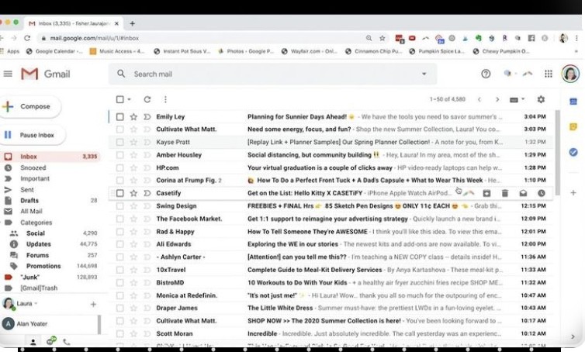Select the Swing Design email checkbox
Image resolution: width=585 pixels, height=352 pixels.
[x=119, y=205]
